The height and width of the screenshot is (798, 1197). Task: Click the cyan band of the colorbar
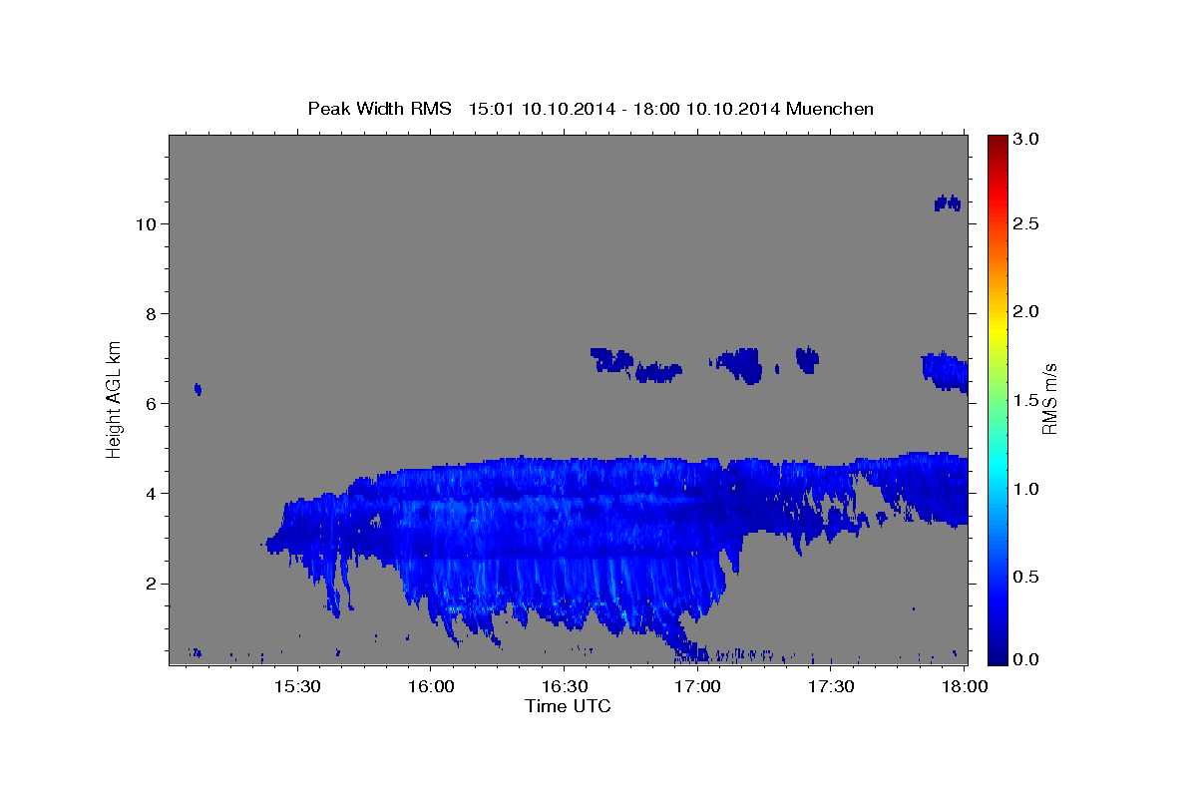pyautogui.click(x=997, y=467)
